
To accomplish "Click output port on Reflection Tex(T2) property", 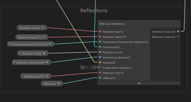I will [43, 28].
